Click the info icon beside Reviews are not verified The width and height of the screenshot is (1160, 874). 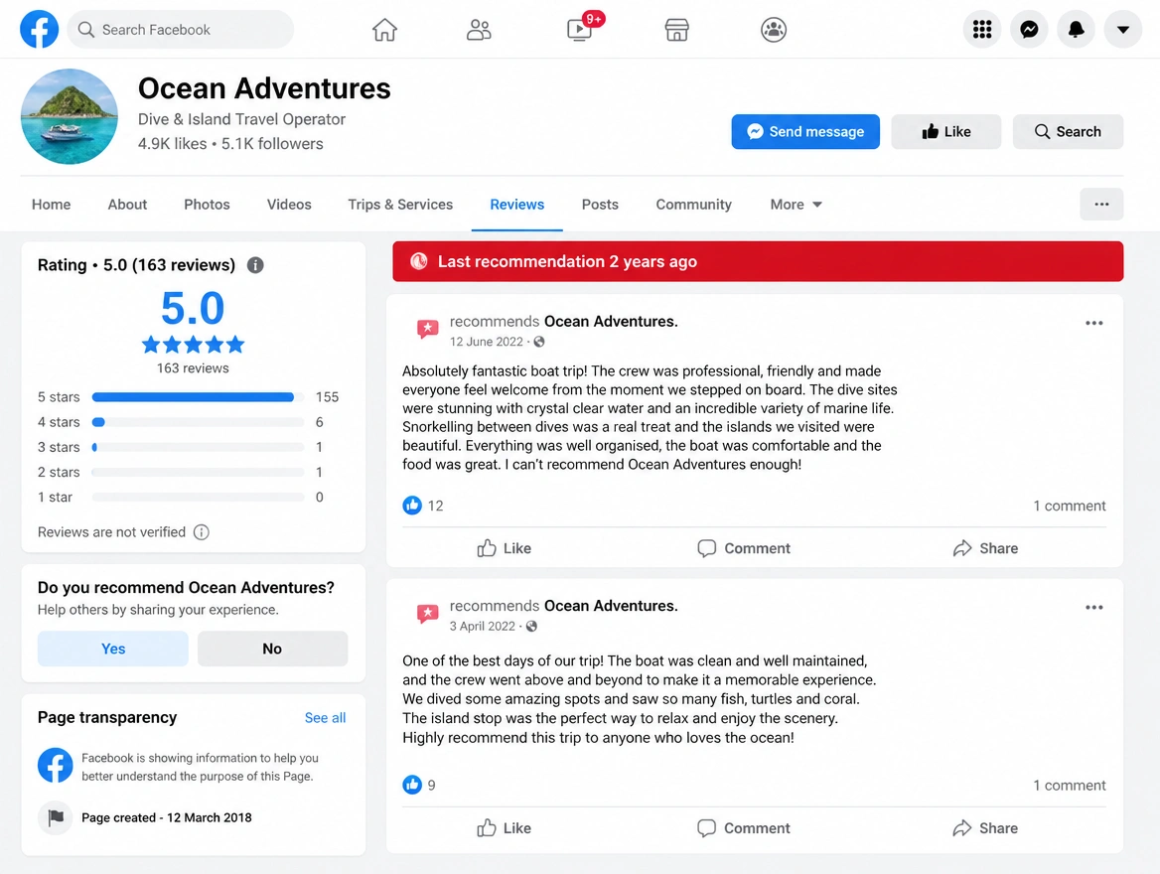pos(202,532)
